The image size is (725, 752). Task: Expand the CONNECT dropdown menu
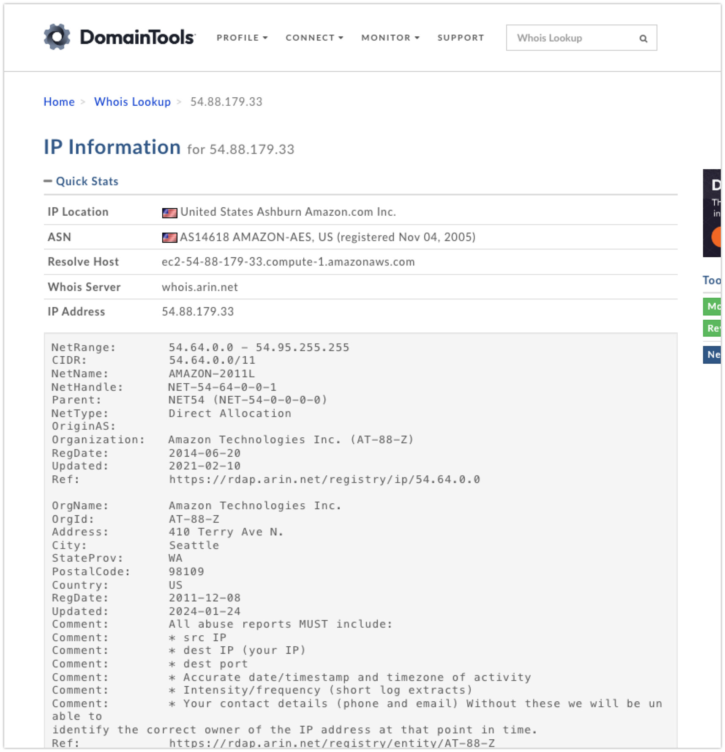pyautogui.click(x=314, y=38)
